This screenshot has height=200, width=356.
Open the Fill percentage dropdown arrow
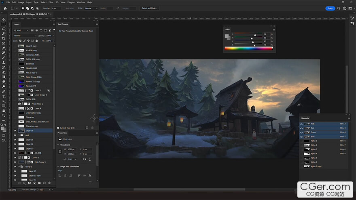pyautogui.click(x=53, y=41)
